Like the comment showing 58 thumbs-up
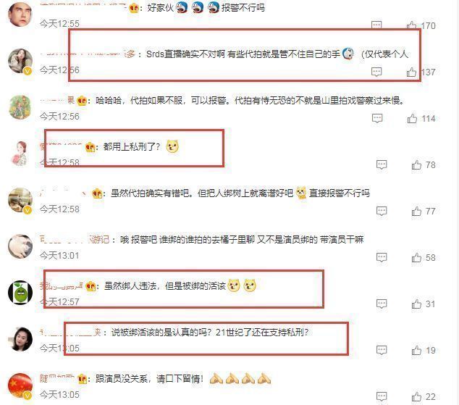This screenshot has width=459, height=405. (416, 257)
